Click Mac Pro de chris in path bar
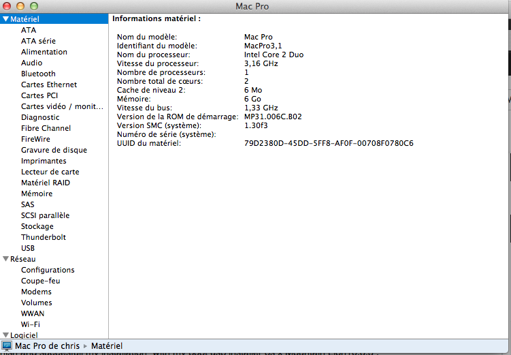This screenshot has width=511, height=355. [47, 346]
